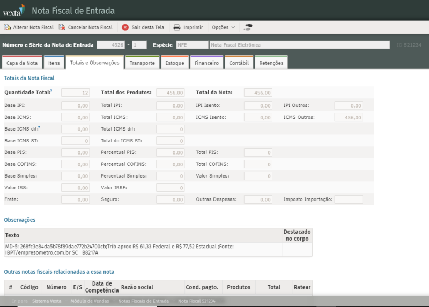429x307 pixels.
Task: Open the Estoque tab
Action: [174, 63]
